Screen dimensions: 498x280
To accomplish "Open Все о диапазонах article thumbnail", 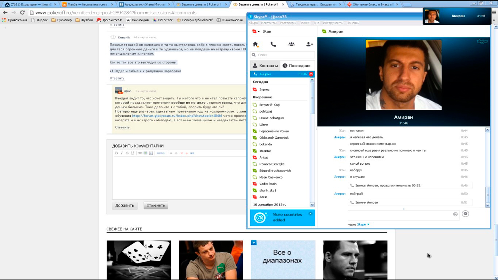I will point(283,260).
